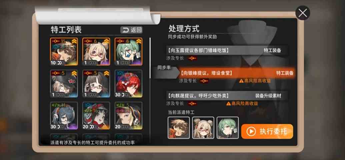Image resolution: width=345 pixels, height=160 pixels.
Task: Choose option 向麒晟提议，呼吁少吃外卖
Action: (227, 96)
